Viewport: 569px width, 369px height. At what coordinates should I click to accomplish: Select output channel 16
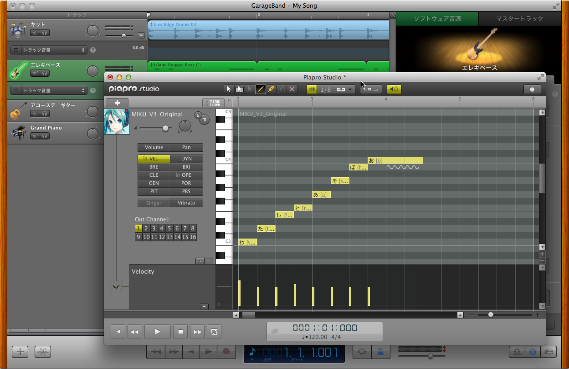click(x=193, y=237)
